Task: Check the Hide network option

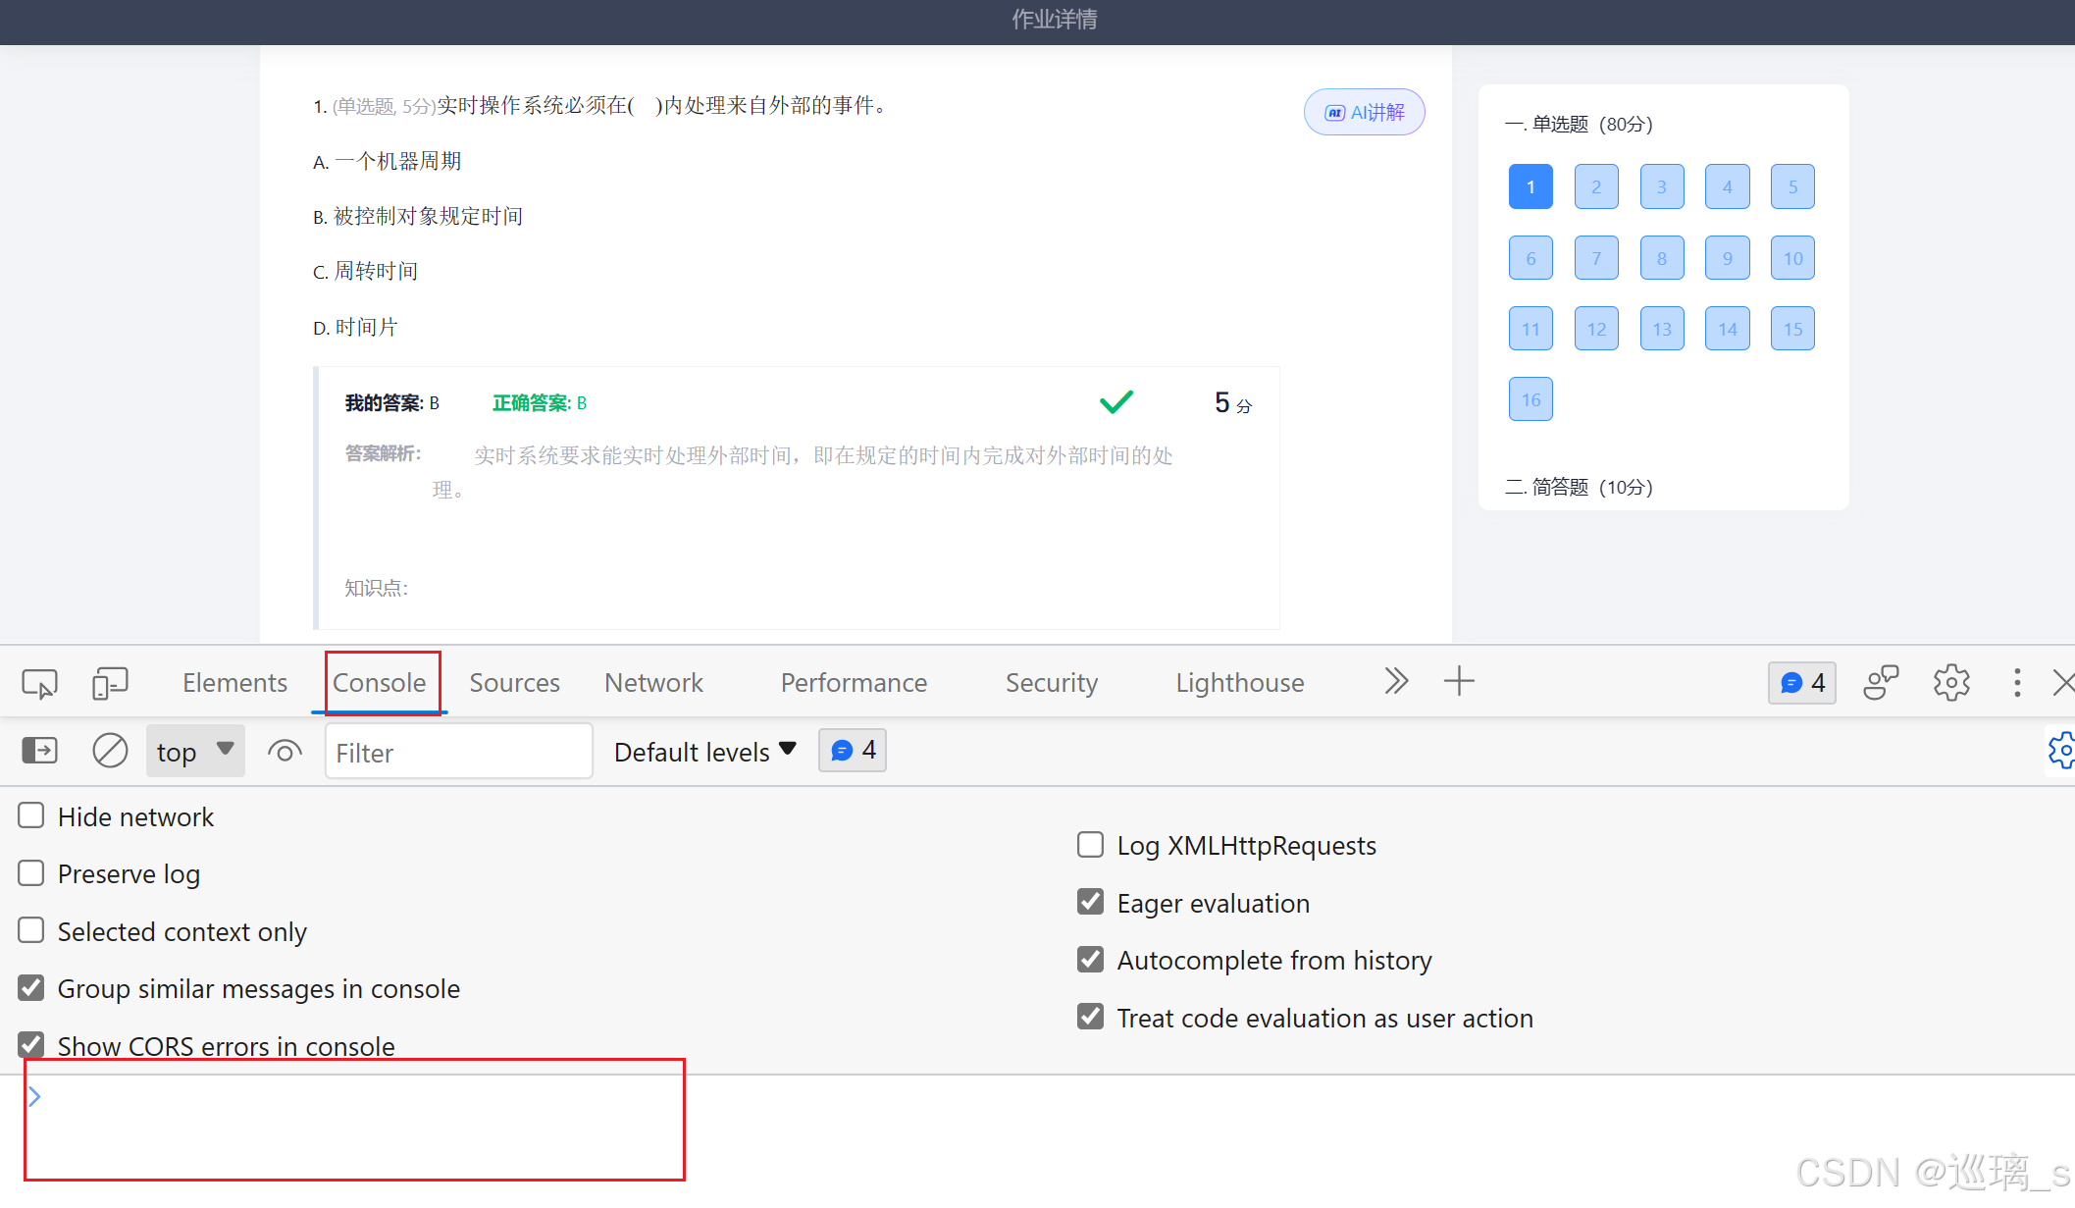Action: coord(31,816)
